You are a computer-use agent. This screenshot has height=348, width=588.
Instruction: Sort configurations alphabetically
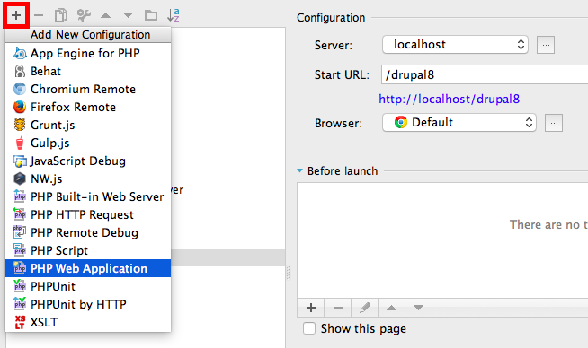[174, 15]
